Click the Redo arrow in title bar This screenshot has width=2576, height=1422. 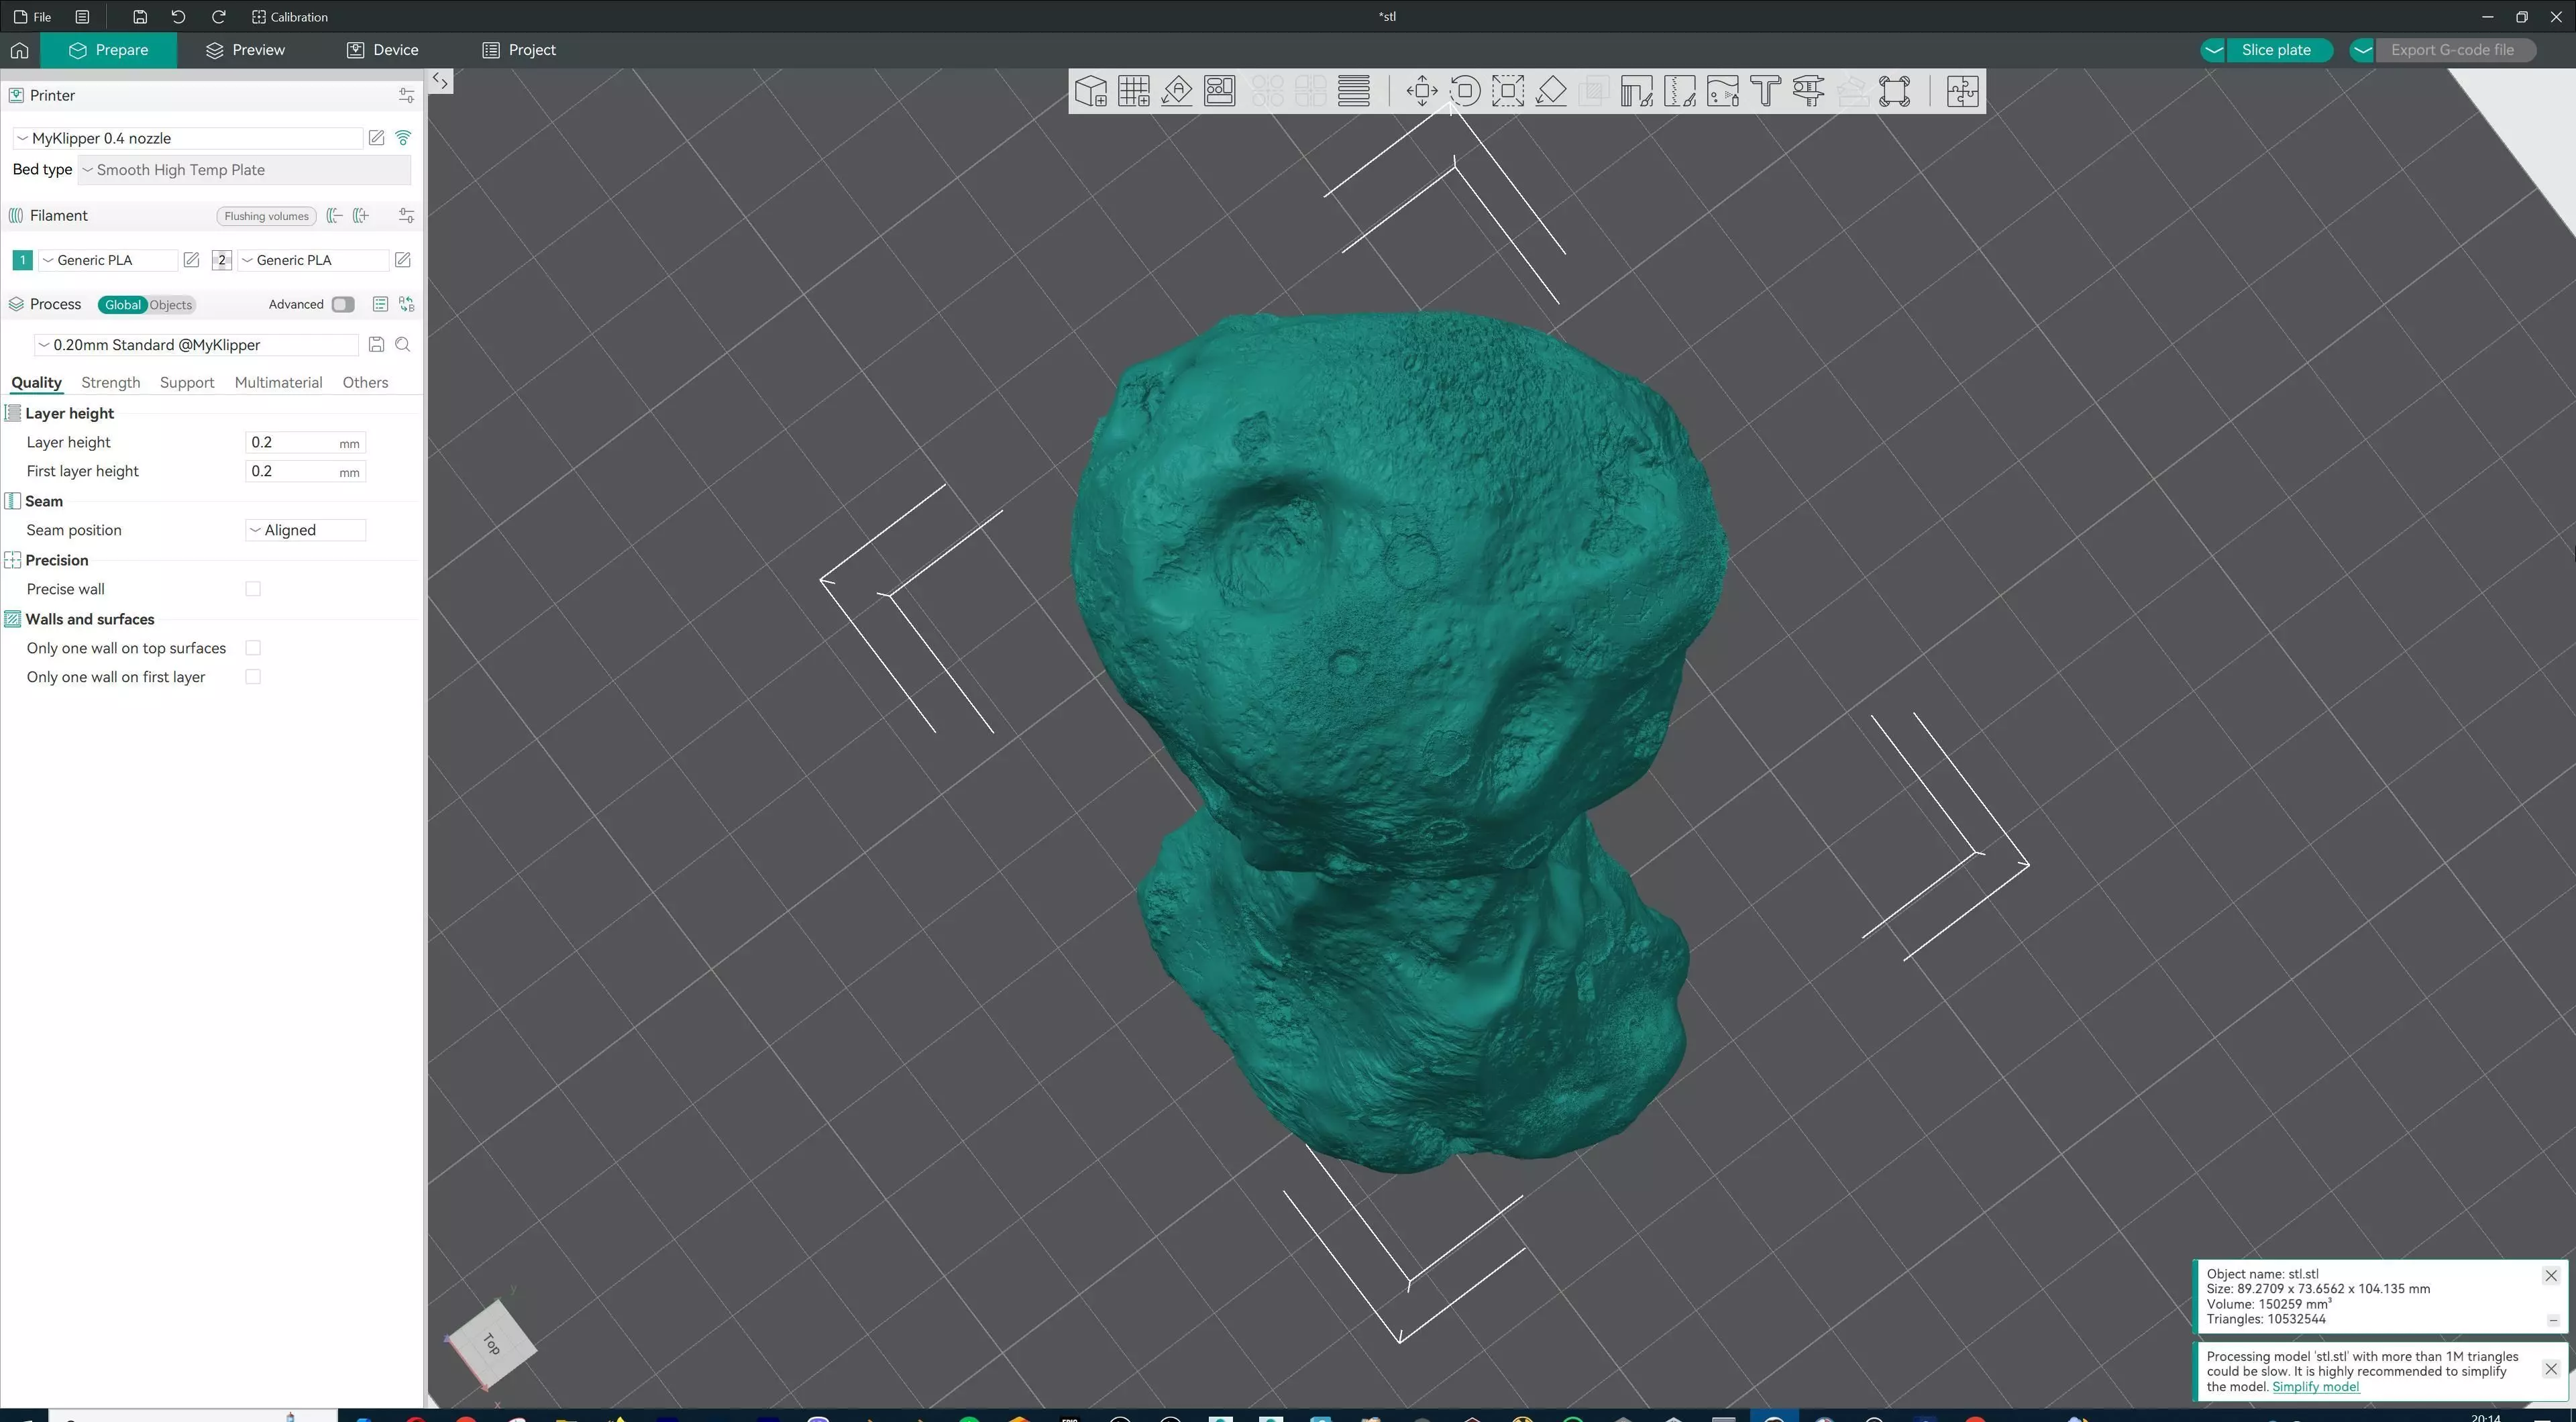point(218,17)
